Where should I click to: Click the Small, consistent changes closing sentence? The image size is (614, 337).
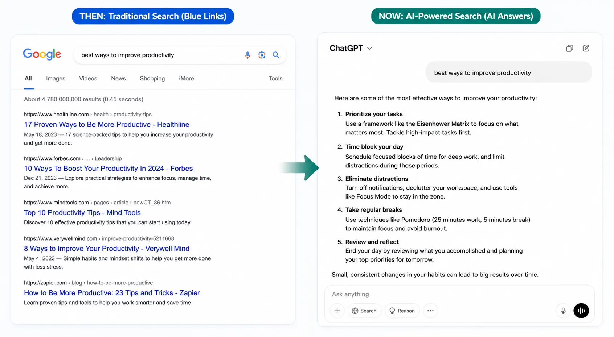(435, 275)
